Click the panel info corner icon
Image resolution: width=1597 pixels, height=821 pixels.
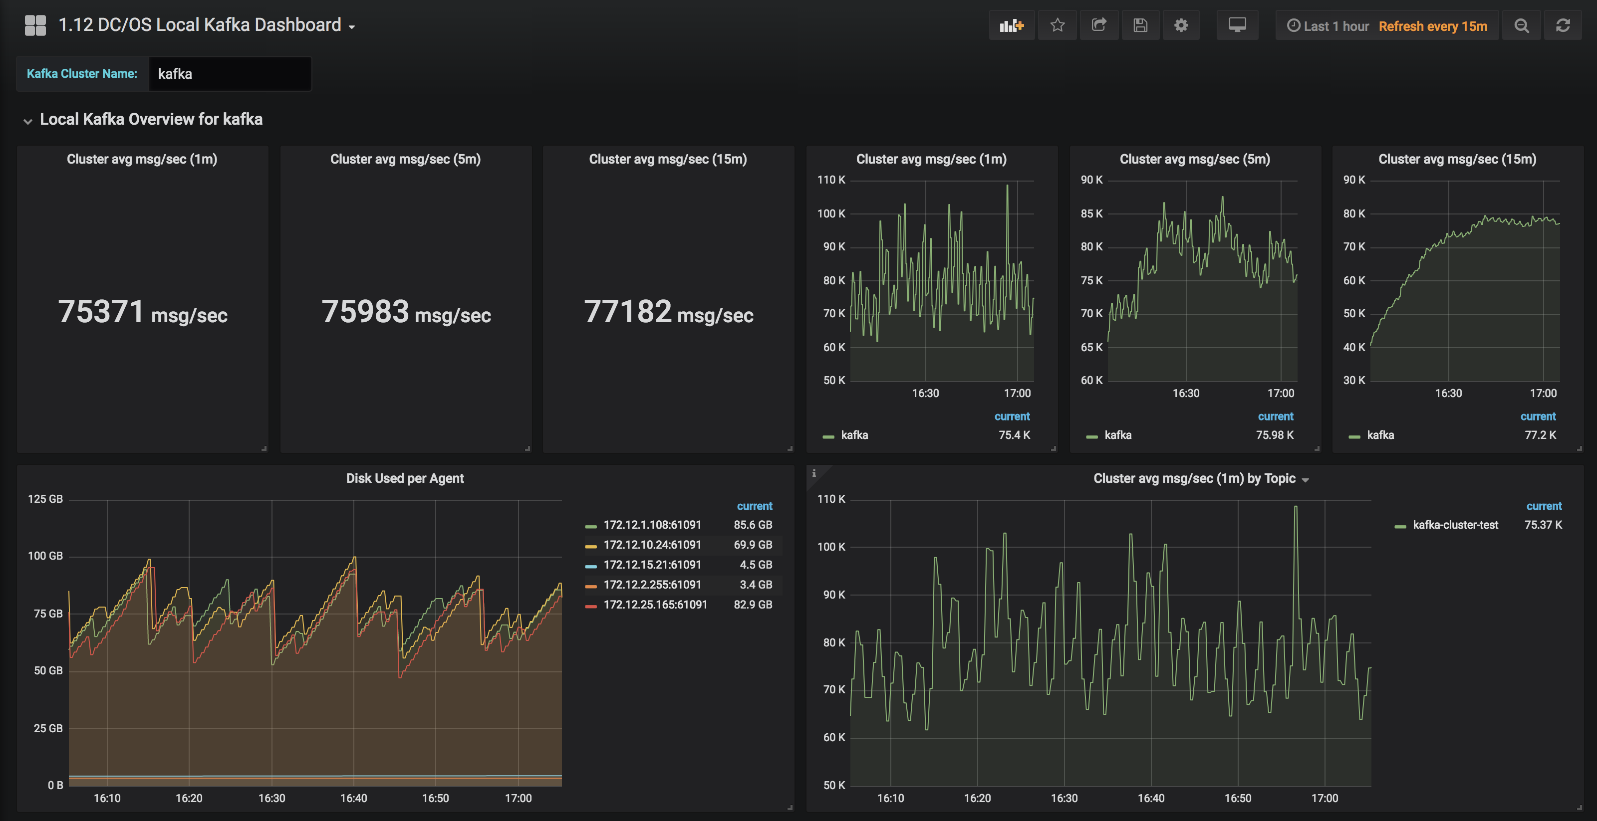tap(814, 473)
